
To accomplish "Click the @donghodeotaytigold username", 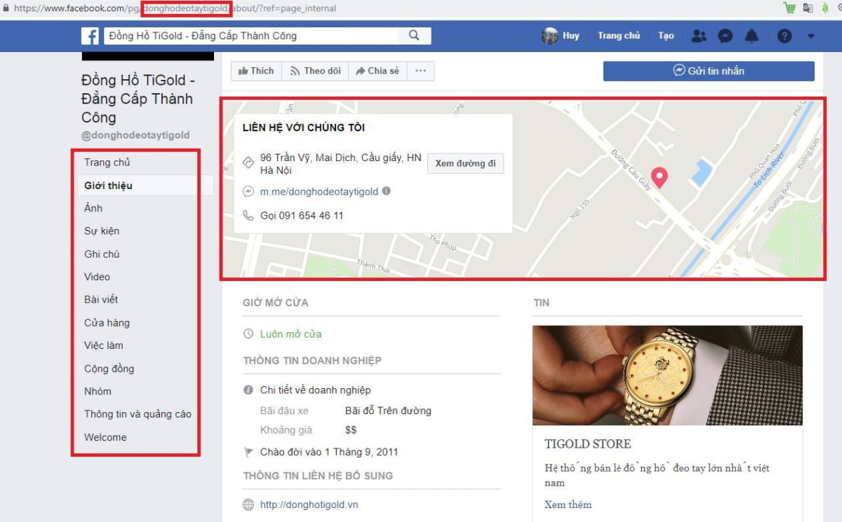I will pyautogui.click(x=135, y=135).
